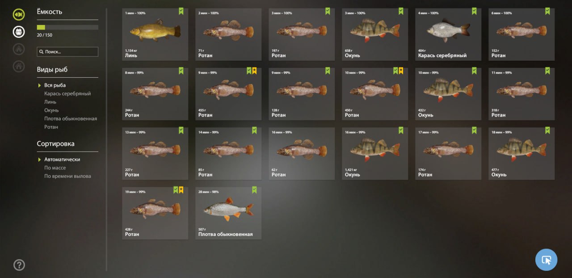This screenshot has width=572, height=278.
Task: Click the dimmed campfire icon in sidebar
Action: coord(19,49)
